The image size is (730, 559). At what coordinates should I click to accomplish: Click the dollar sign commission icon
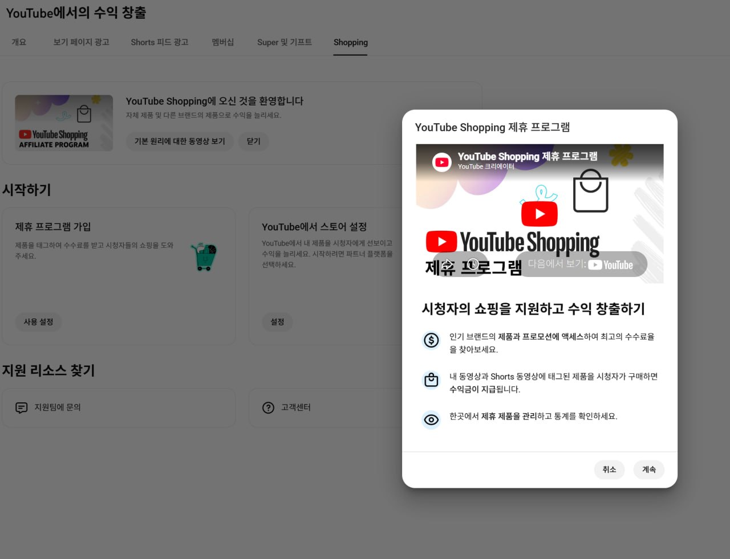[431, 340]
